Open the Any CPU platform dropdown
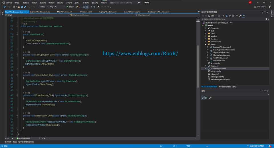Image resolution: width=274 pixels, height=148 pixels. 57,7
